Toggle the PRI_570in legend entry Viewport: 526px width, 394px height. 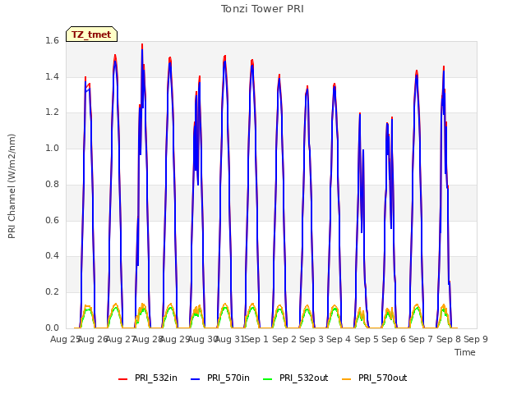pyautogui.click(x=220, y=378)
